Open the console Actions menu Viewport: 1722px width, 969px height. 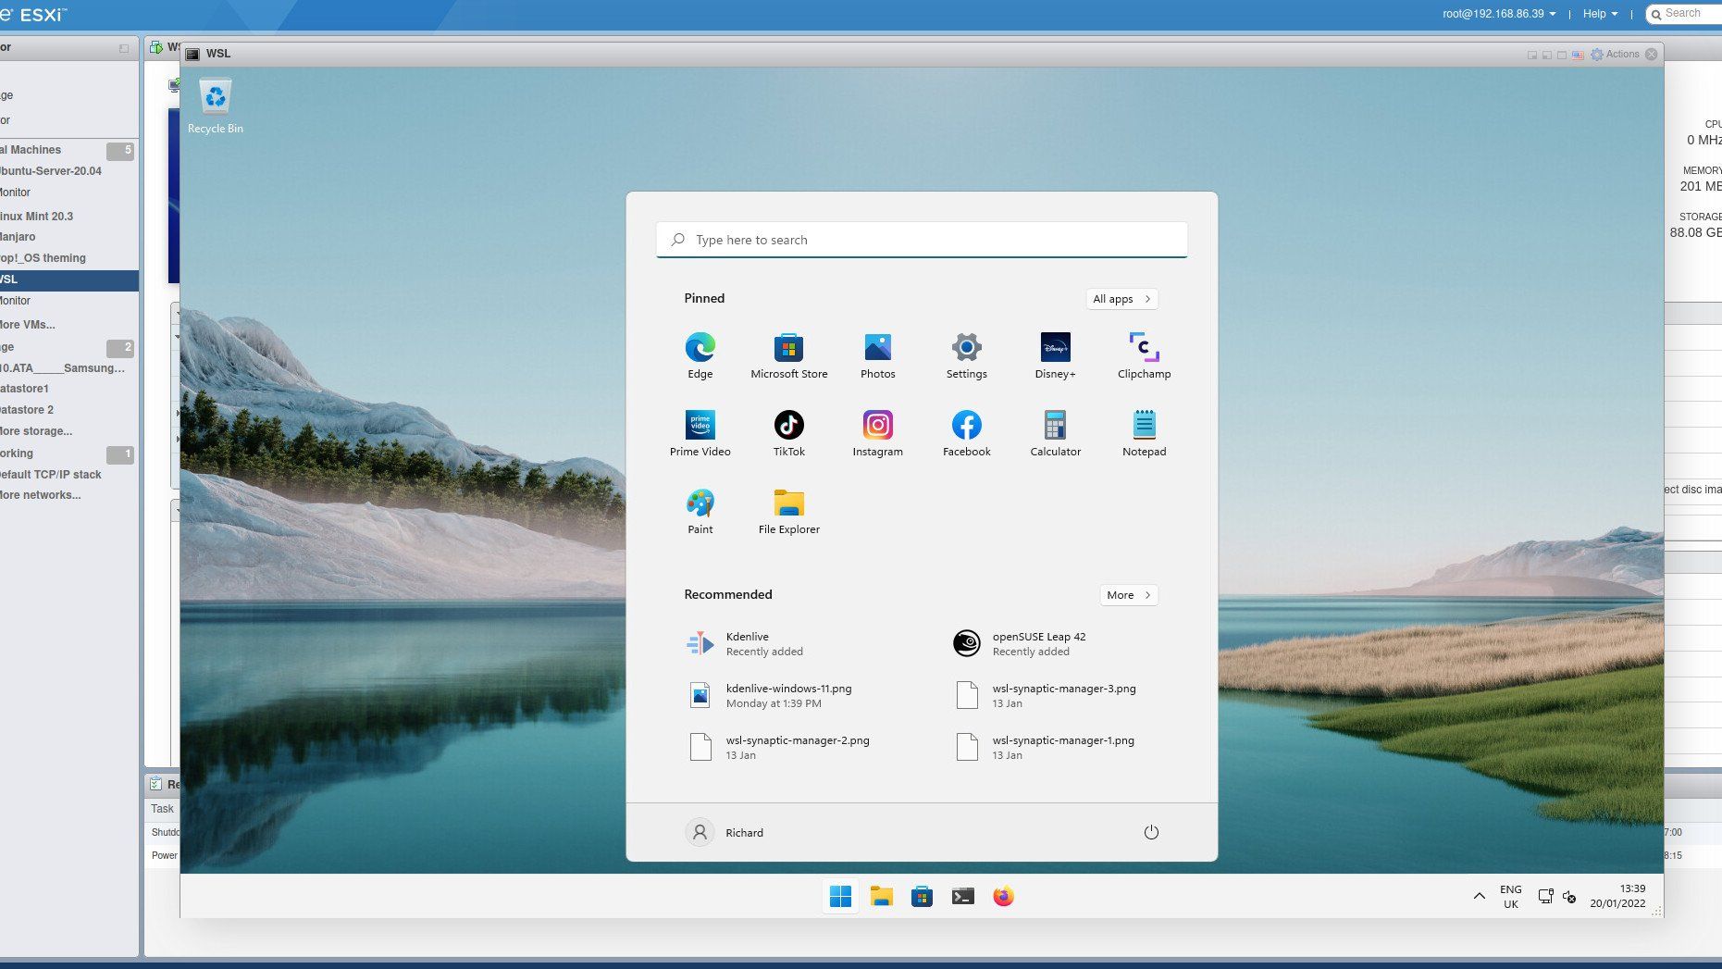pyautogui.click(x=1615, y=55)
